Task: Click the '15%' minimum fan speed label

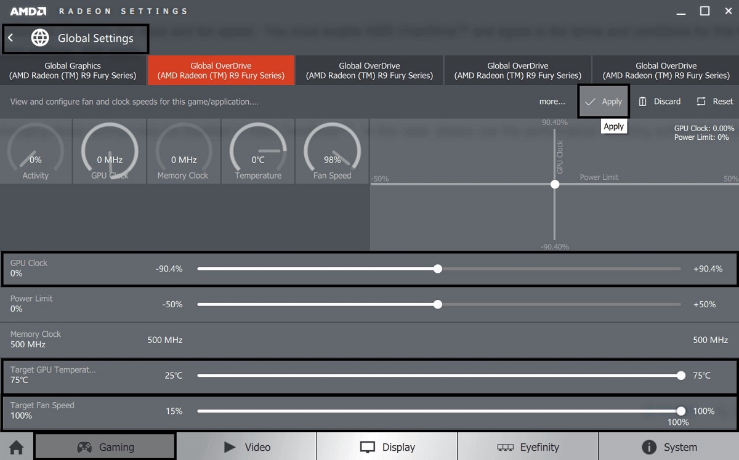Action: pyautogui.click(x=174, y=411)
